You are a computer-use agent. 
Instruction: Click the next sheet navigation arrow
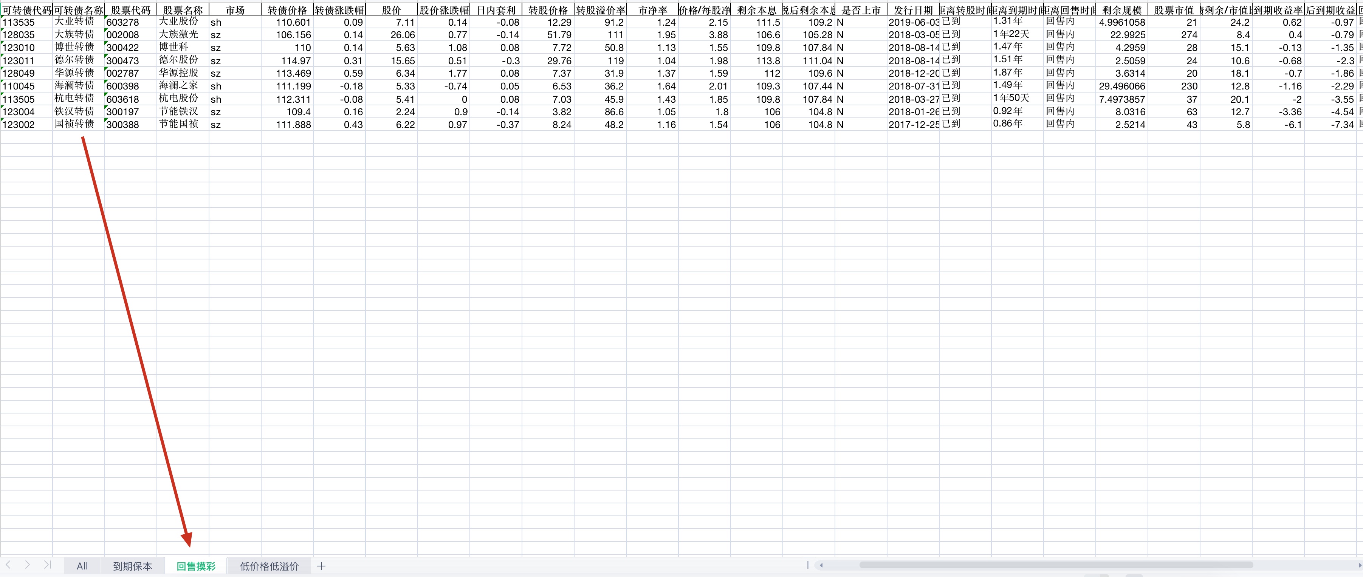coord(27,565)
